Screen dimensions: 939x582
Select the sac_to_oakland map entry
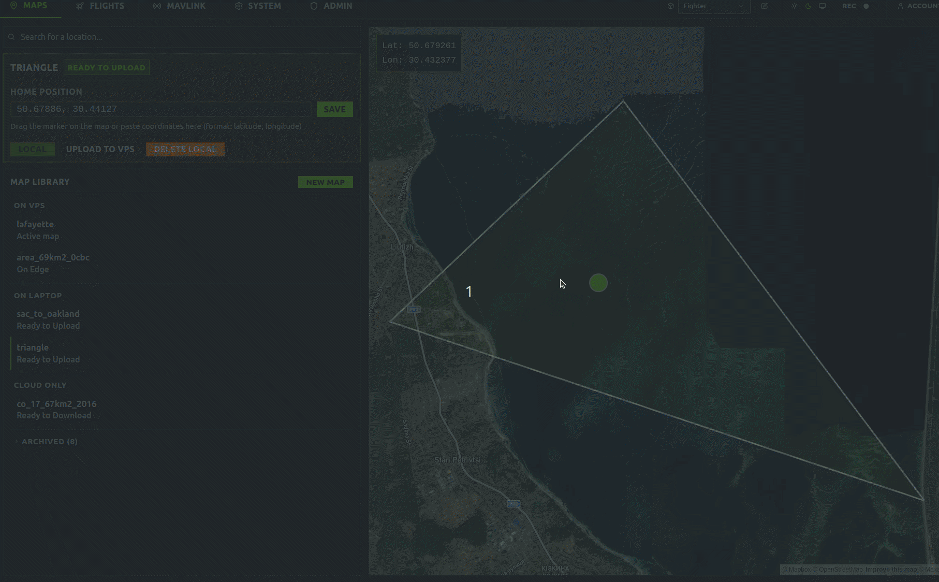coord(48,319)
